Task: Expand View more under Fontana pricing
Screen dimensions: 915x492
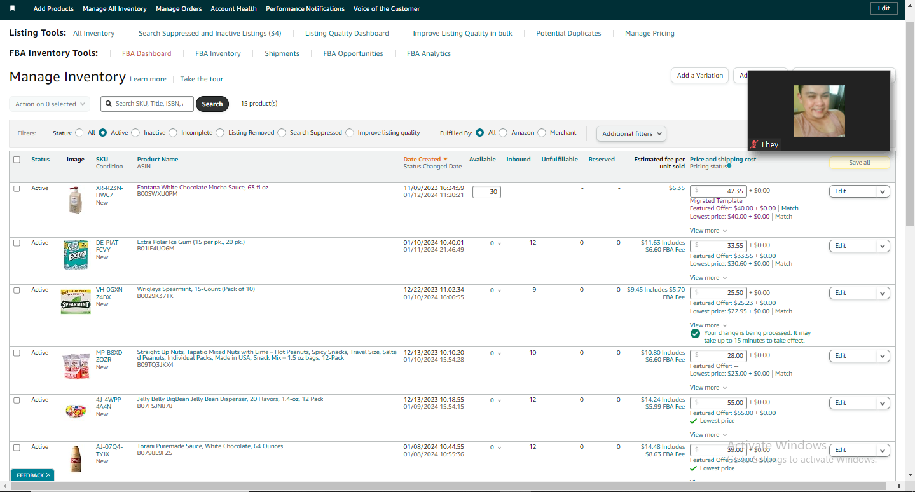Action: point(708,231)
